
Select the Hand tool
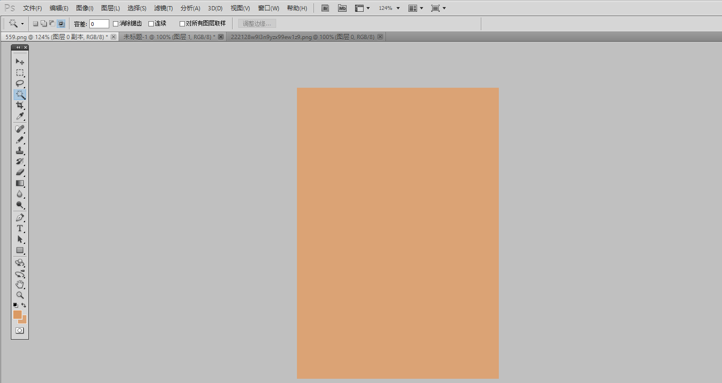(20, 284)
